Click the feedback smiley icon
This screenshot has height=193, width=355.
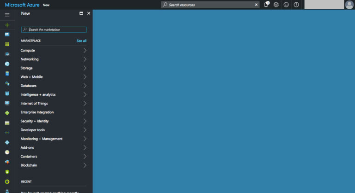pos(286,5)
